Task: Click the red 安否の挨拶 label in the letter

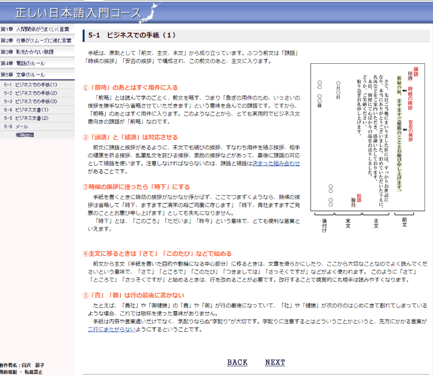Action: pyautogui.click(x=410, y=131)
